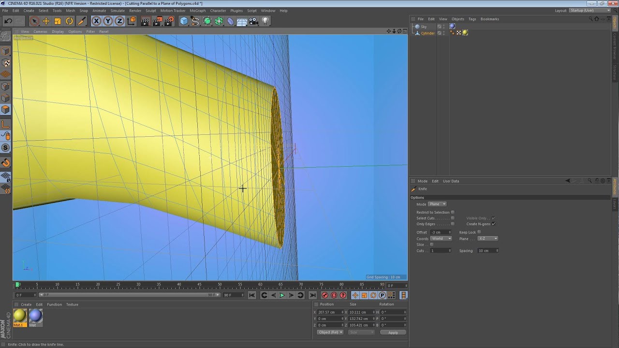This screenshot has width=619, height=348.
Task: Enable Slice checkbox
Action: pos(432,245)
